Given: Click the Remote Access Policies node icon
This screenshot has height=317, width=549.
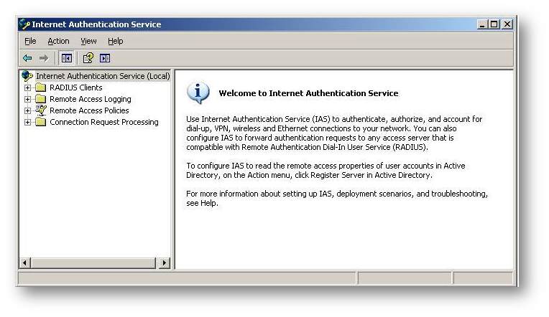Looking at the screenshot, I should (x=41, y=110).
